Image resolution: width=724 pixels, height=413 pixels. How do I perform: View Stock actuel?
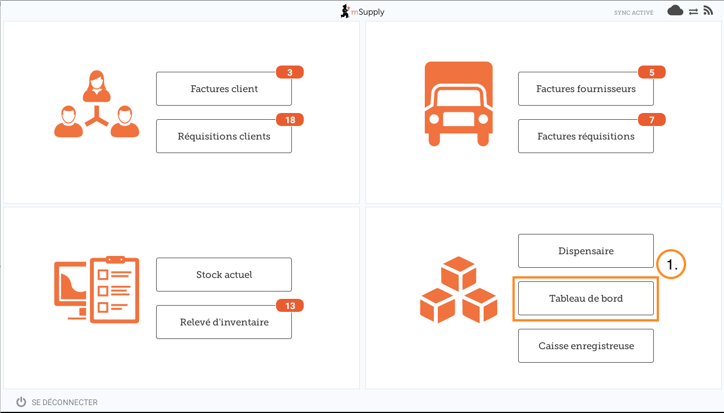(224, 275)
